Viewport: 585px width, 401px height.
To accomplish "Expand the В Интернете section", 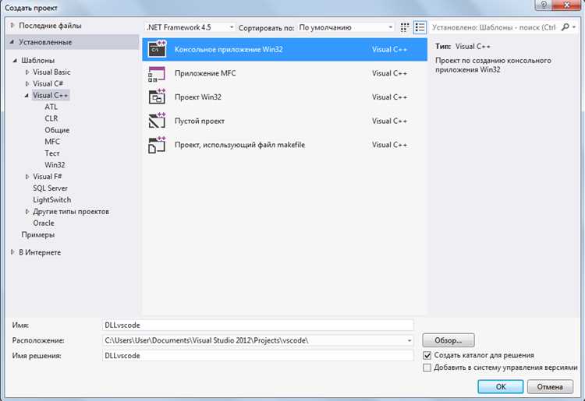I will pyautogui.click(x=12, y=252).
